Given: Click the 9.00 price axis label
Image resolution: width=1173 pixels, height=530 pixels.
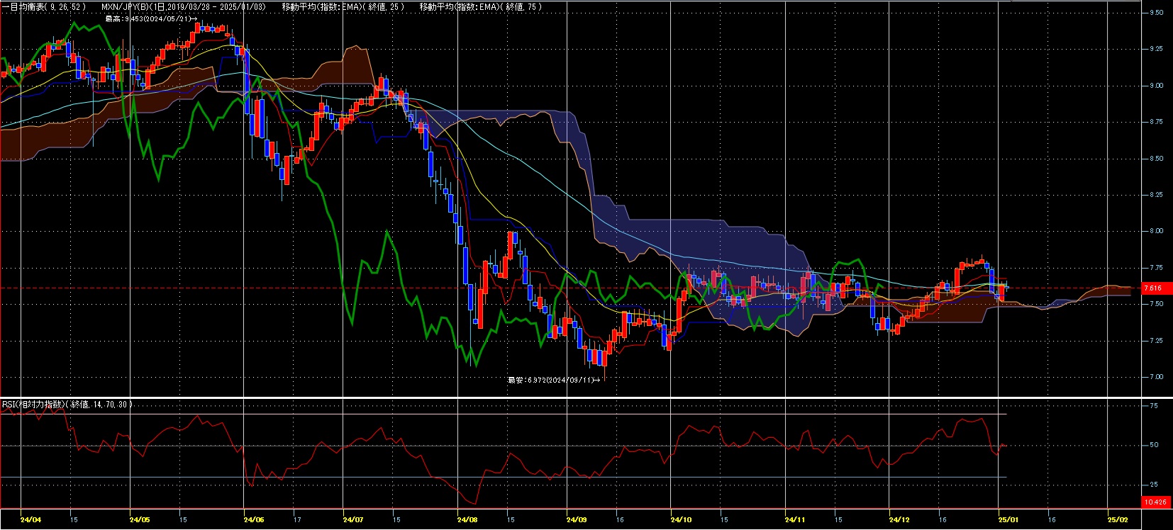Looking at the screenshot, I should pos(1156,86).
